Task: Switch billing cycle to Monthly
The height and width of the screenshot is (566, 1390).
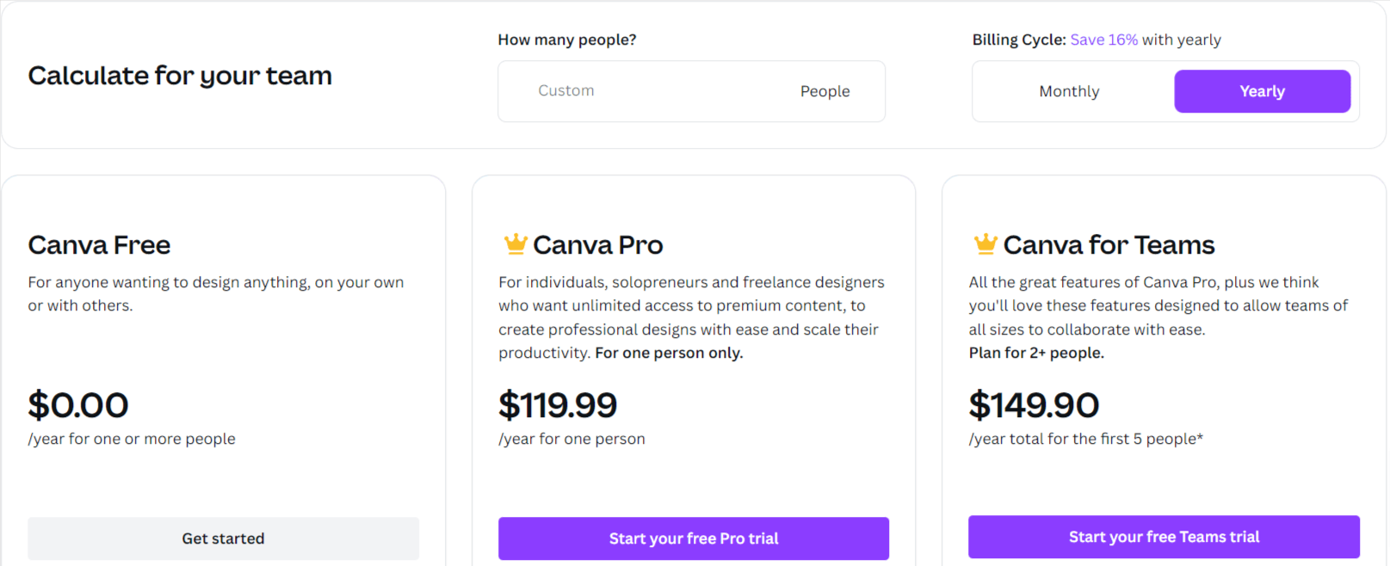Action: pyautogui.click(x=1068, y=90)
